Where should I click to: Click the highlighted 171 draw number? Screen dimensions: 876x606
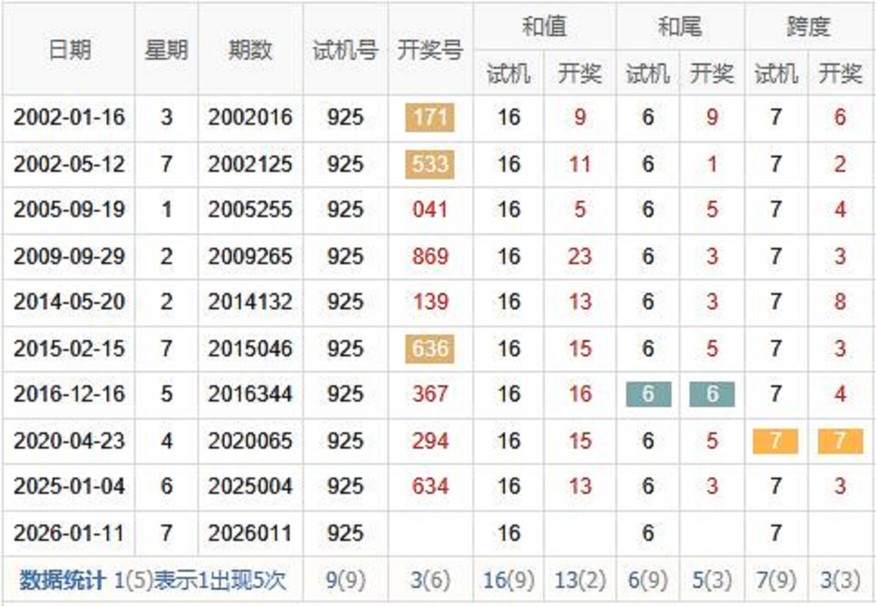[429, 117]
